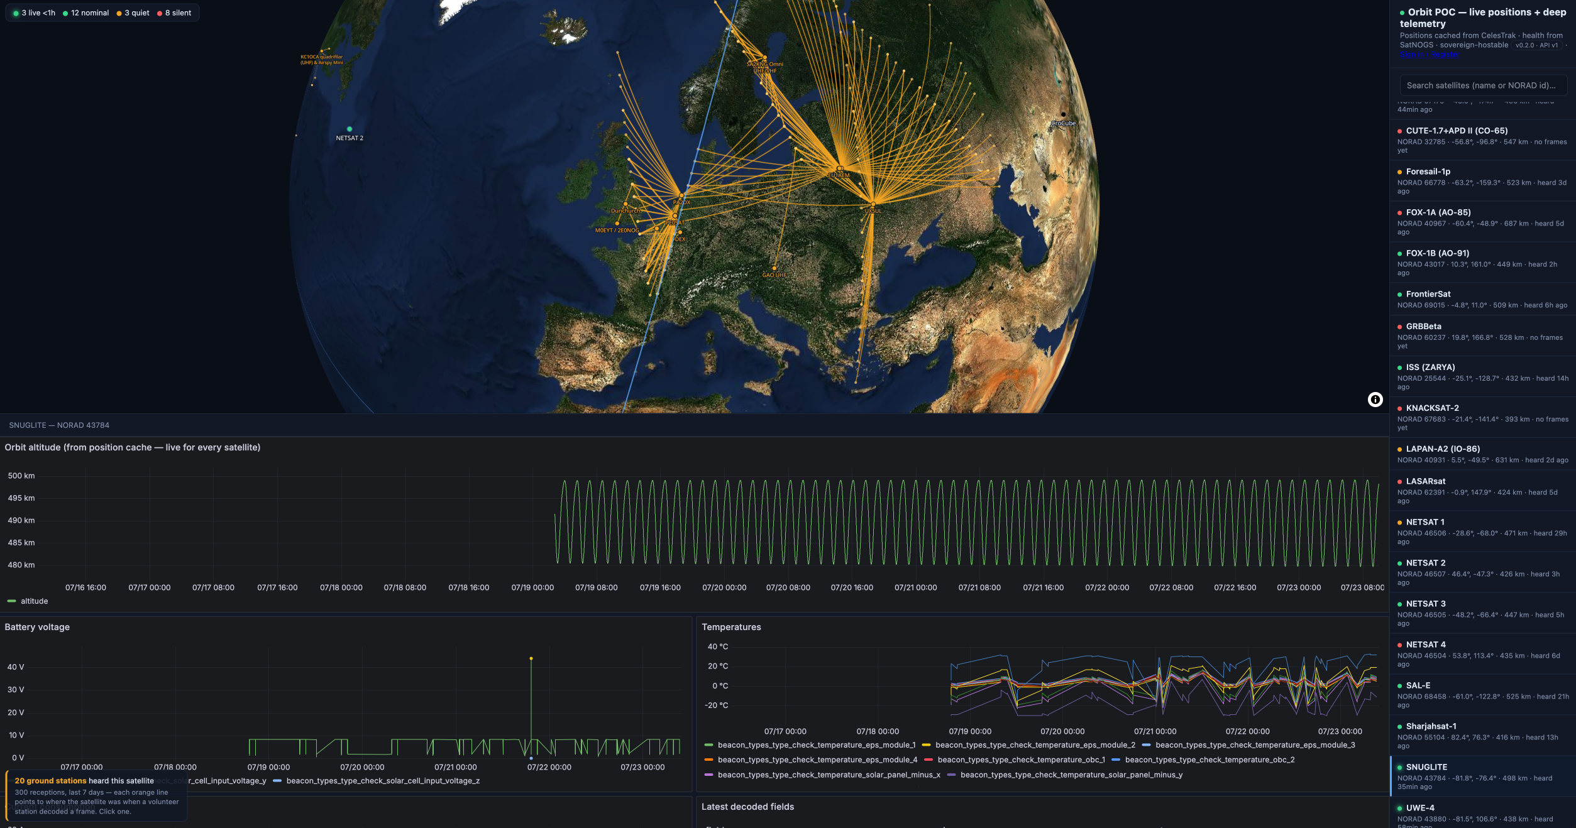
Task: Open NETSAT 3 satellite entry
Action: click(1482, 613)
